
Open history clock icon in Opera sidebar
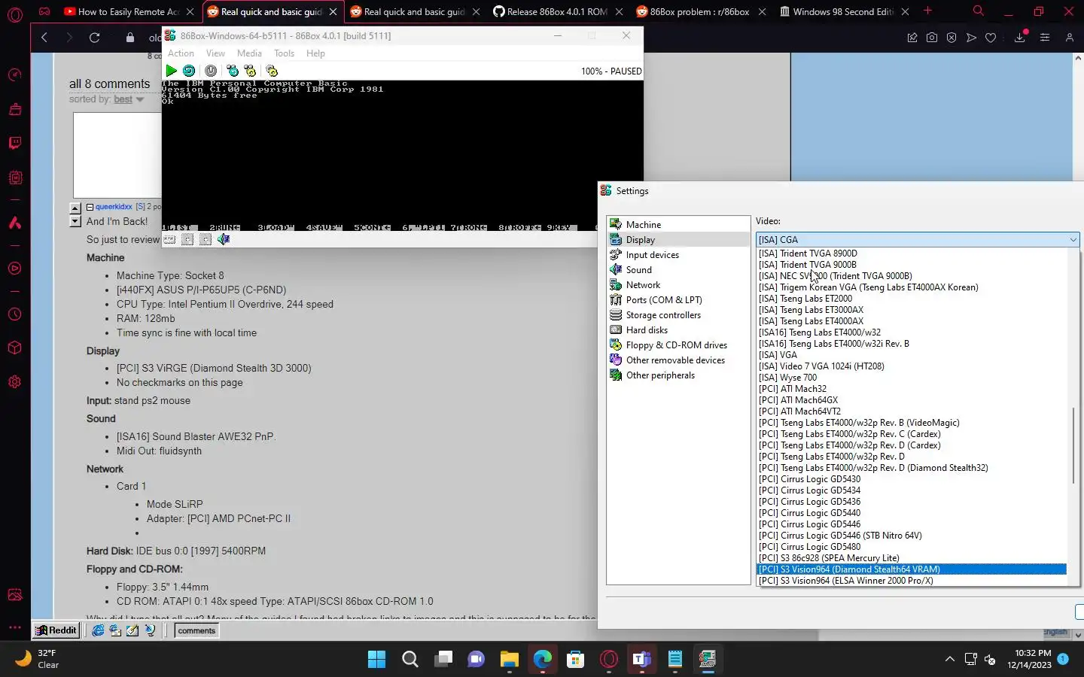[x=14, y=314]
